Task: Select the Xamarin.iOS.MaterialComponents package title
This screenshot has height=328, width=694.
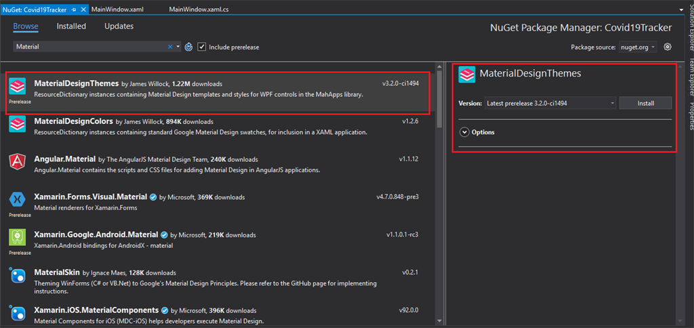Action: click(96, 310)
